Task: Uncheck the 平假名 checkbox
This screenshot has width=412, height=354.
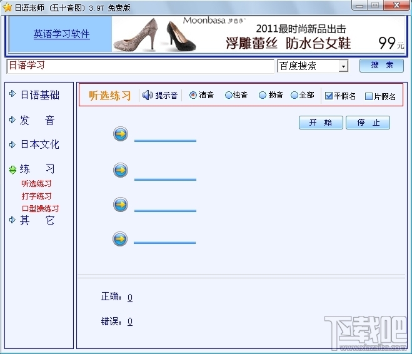Action: (x=329, y=96)
